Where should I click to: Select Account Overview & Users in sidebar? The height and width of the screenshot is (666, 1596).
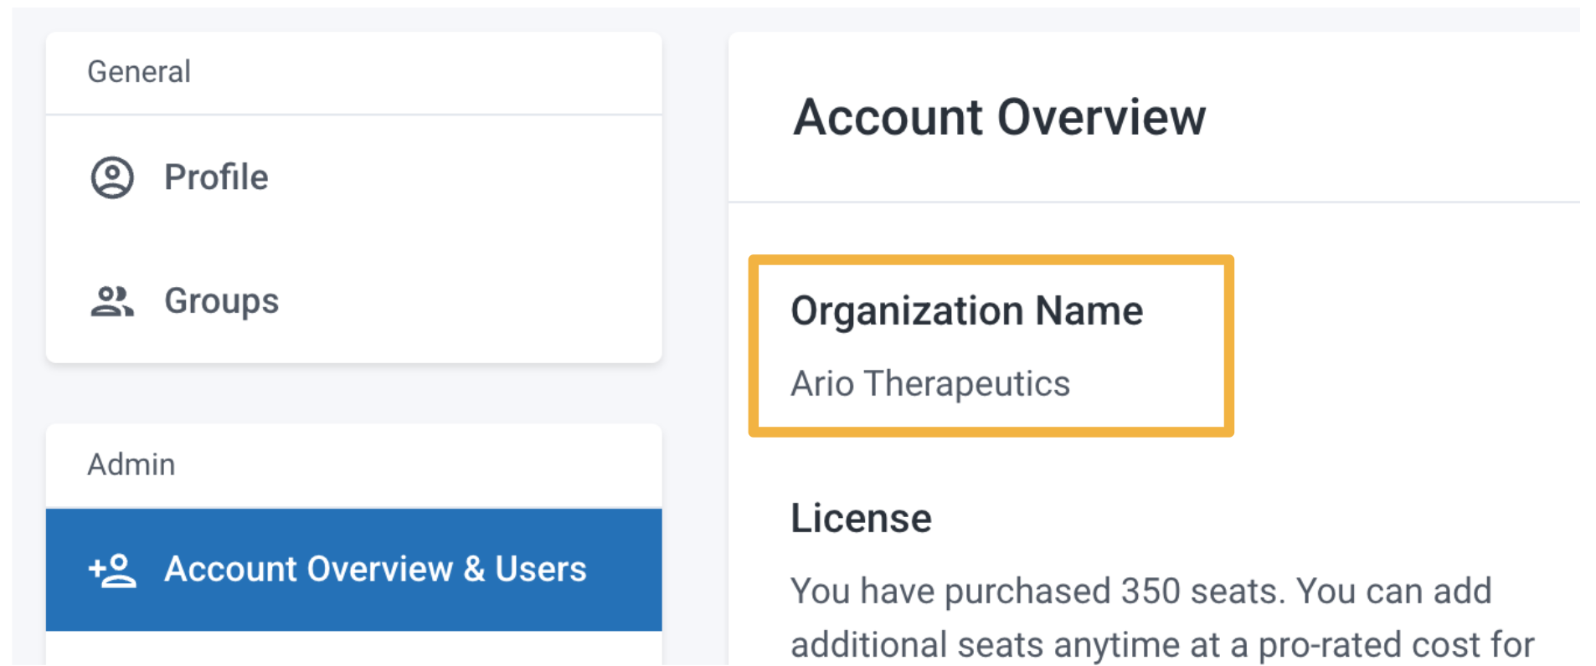[x=353, y=570]
